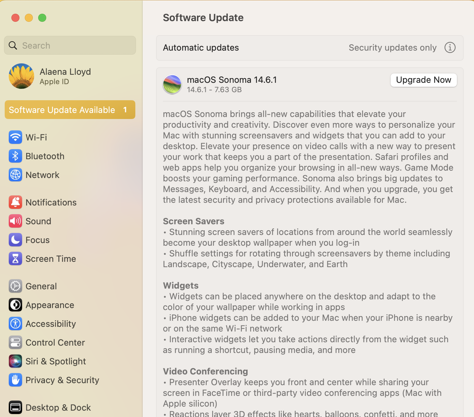Image resolution: width=474 pixels, height=417 pixels.
Task: Click the Accessibility icon
Action: click(15, 324)
